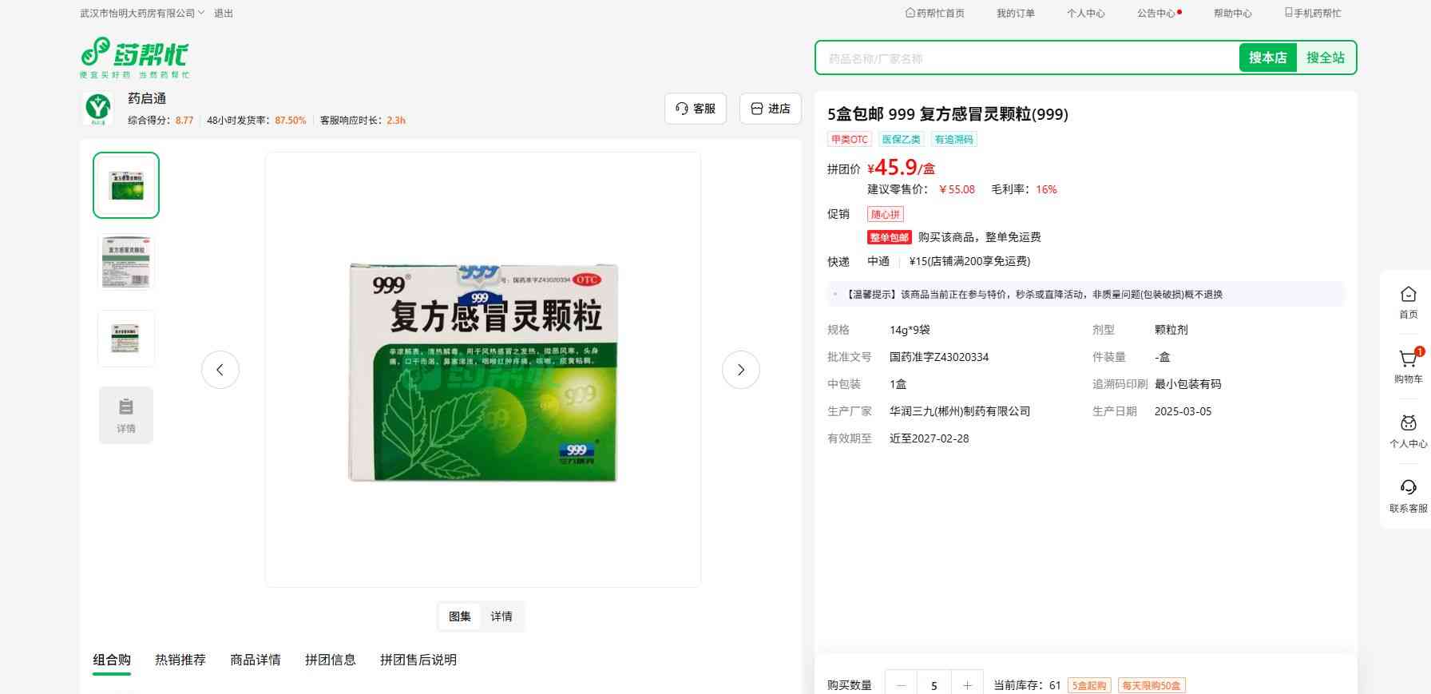Click the 搜本店 search button
The height and width of the screenshot is (694, 1431).
(x=1267, y=58)
